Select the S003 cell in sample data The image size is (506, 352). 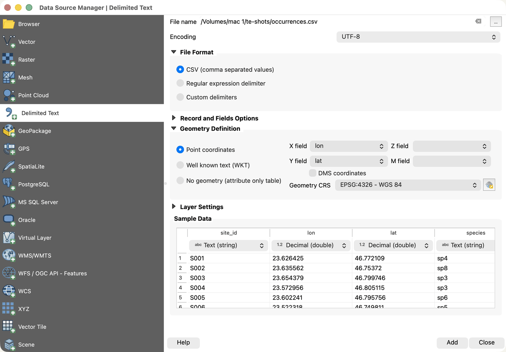[228, 278]
